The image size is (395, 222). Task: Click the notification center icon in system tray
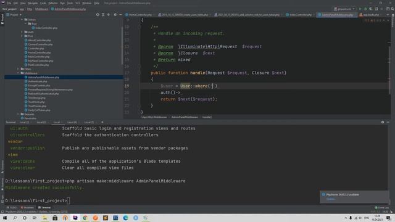(388, 218)
